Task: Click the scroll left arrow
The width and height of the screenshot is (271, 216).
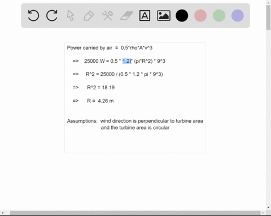Action: (x=3, y=213)
